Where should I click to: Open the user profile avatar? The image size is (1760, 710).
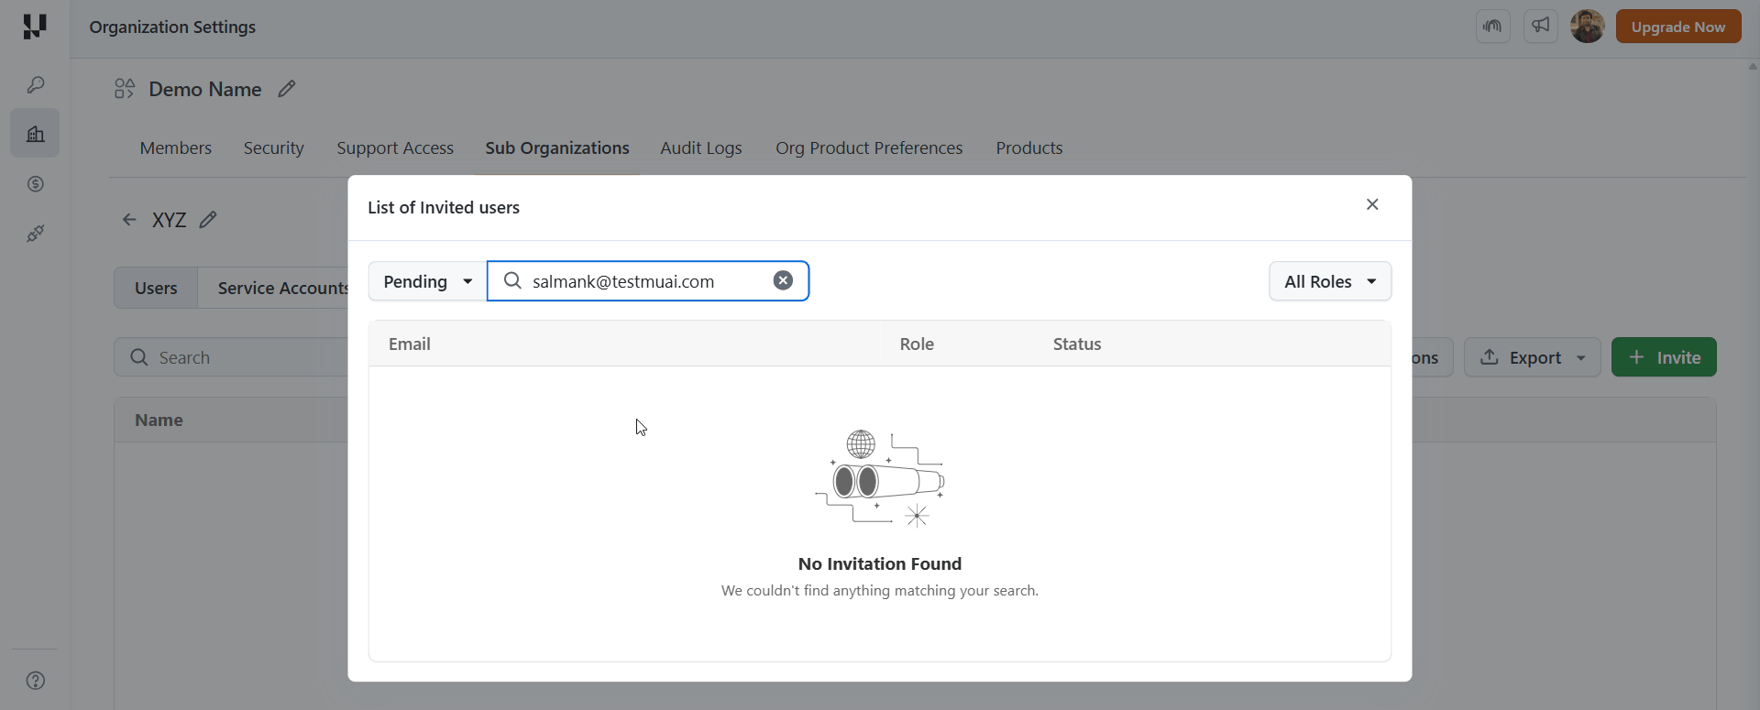[x=1588, y=27]
